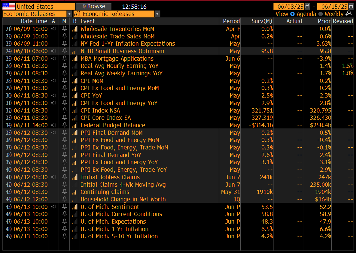Click the alert speaker icon for Wholesale Inventories MoM
Screen dimensions: 356x253
(x=53, y=29)
